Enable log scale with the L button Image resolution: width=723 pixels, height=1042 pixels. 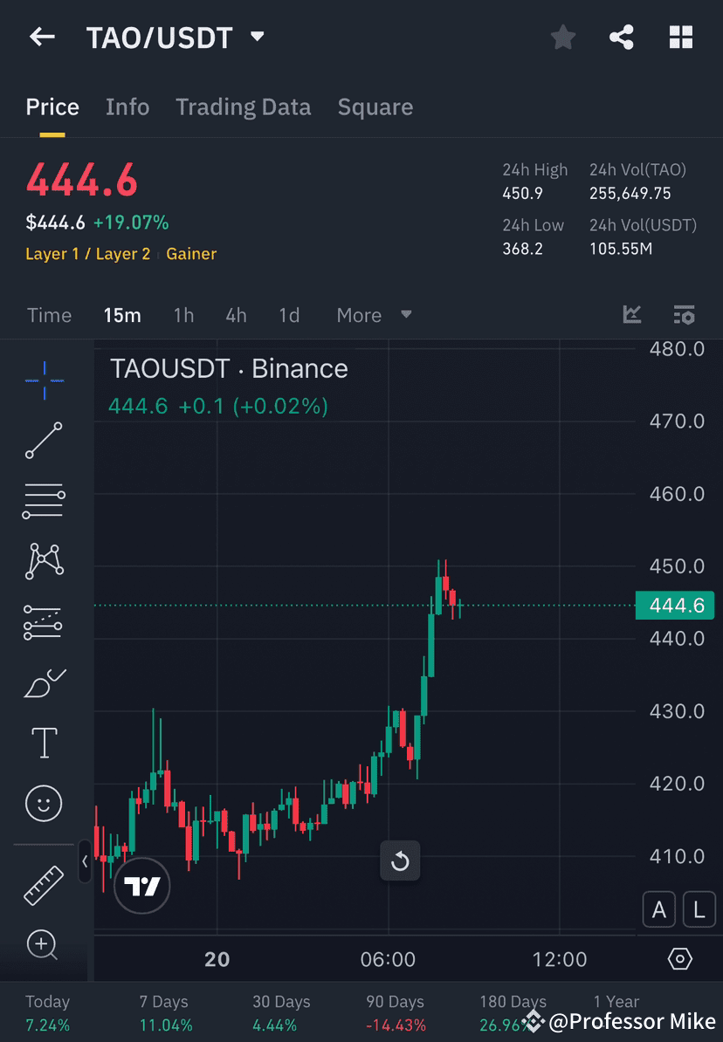pyautogui.click(x=699, y=909)
